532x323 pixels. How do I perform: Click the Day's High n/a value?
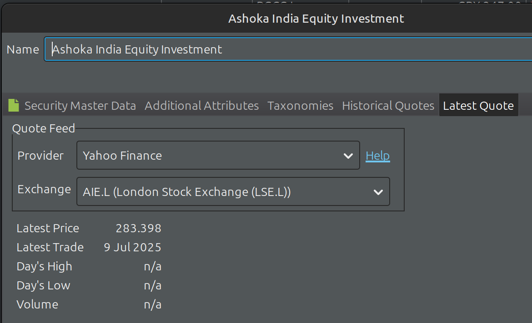(x=152, y=266)
